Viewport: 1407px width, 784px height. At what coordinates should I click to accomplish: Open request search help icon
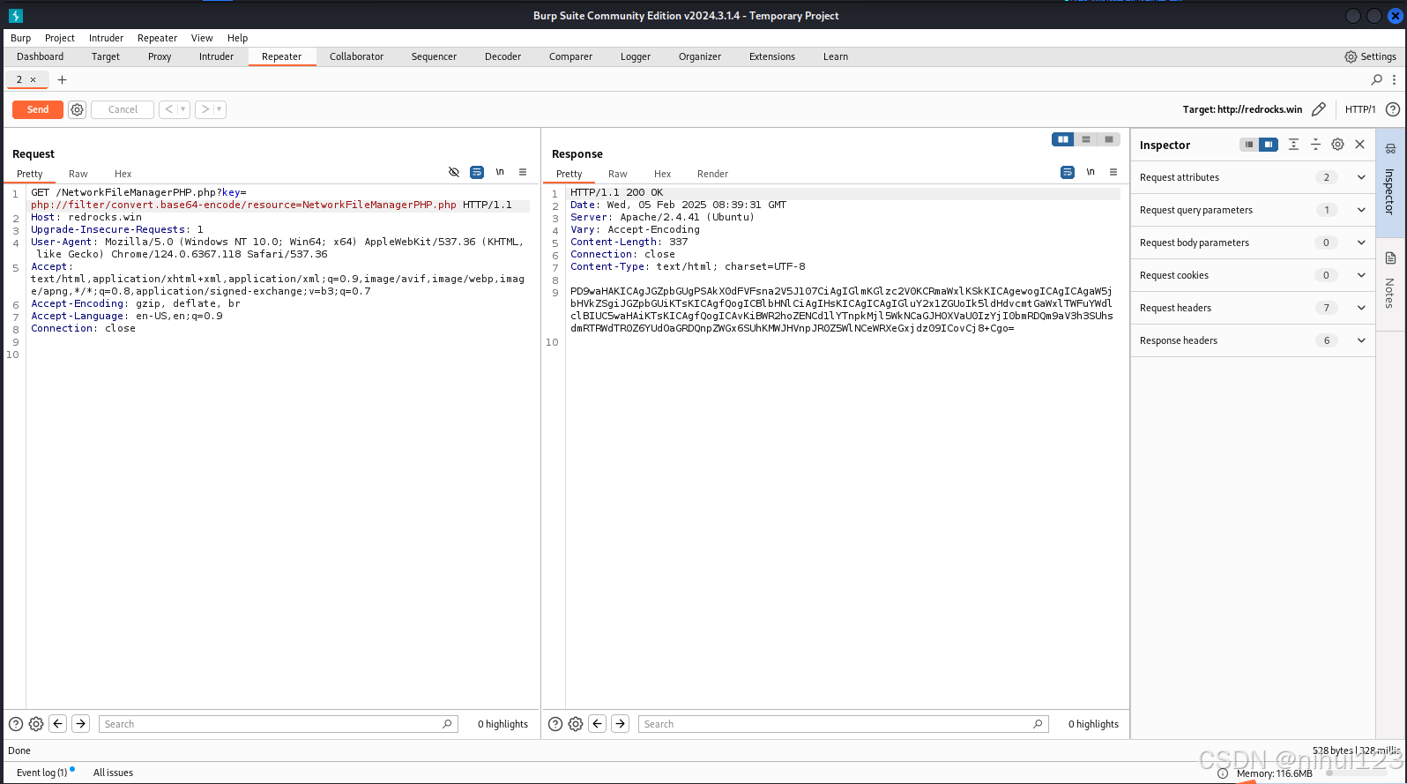point(16,724)
